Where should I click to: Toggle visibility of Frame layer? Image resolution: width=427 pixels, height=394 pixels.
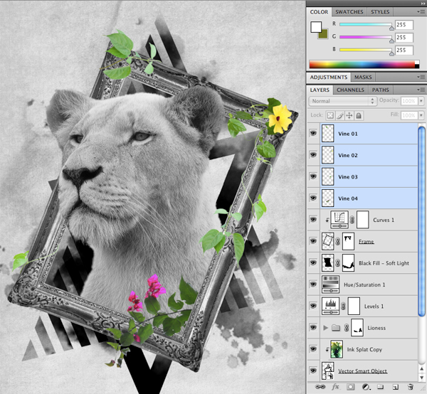[313, 241]
